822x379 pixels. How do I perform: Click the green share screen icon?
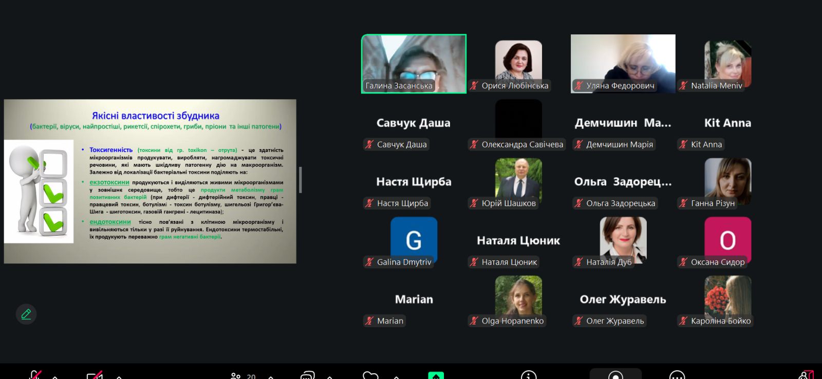436,375
